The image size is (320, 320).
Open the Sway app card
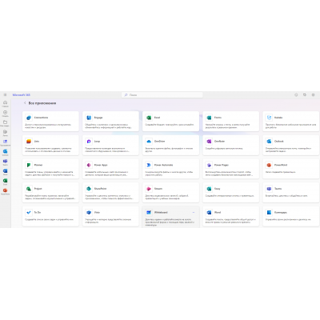point(231,193)
